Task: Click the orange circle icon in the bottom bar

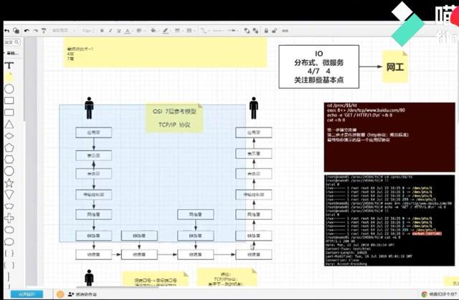Action: click(x=60, y=294)
